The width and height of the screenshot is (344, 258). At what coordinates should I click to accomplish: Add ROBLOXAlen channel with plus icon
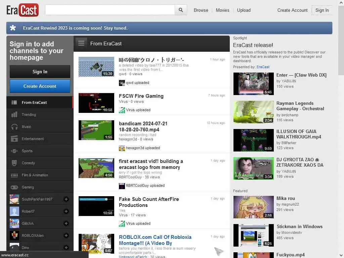pyautogui.click(x=66, y=235)
